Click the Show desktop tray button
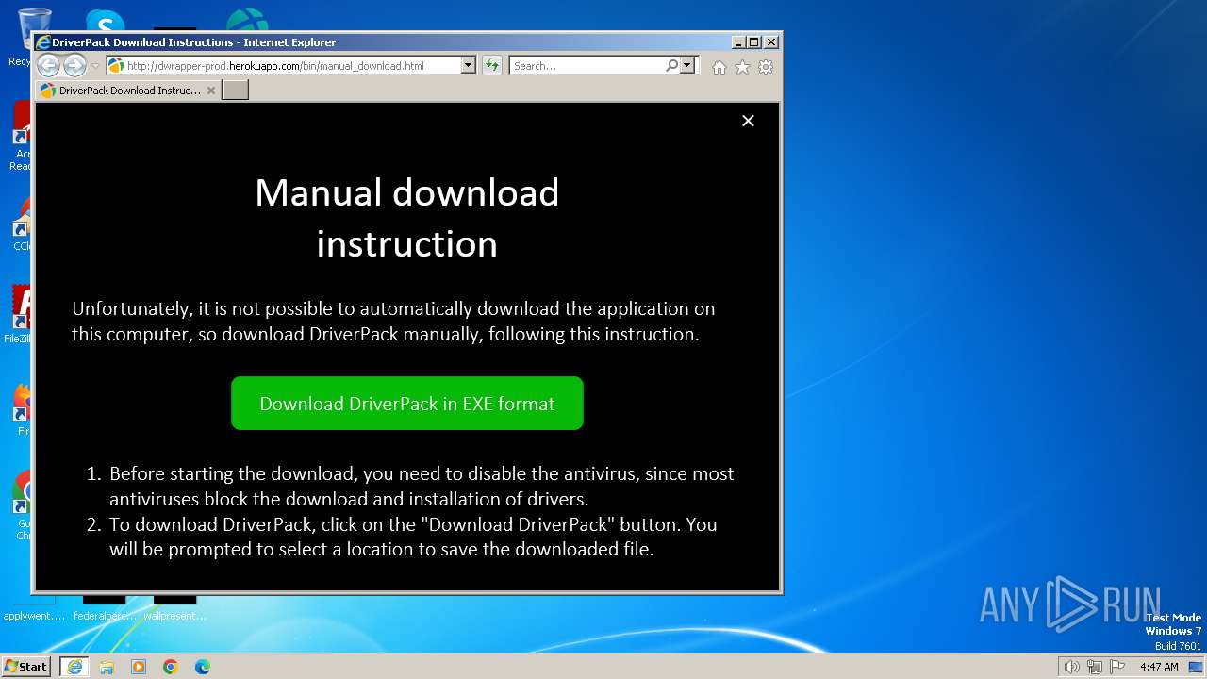The image size is (1207, 679). pyautogui.click(x=1196, y=667)
